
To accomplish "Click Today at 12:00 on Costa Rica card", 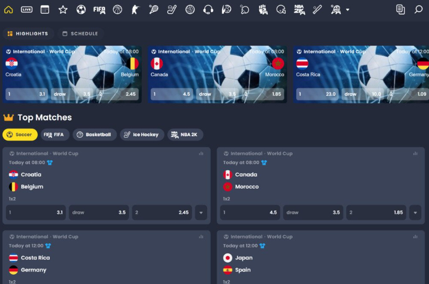I will click(x=26, y=246).
